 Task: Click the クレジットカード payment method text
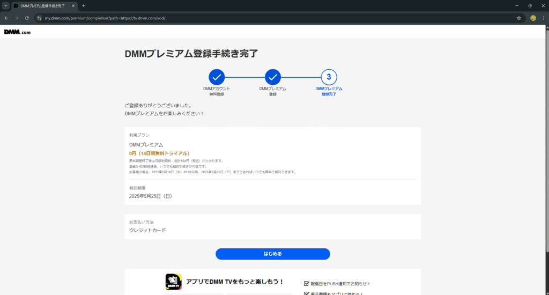tap(147, 230)
